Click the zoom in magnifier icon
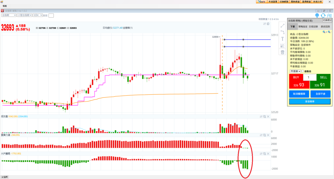 coord(324,32)
